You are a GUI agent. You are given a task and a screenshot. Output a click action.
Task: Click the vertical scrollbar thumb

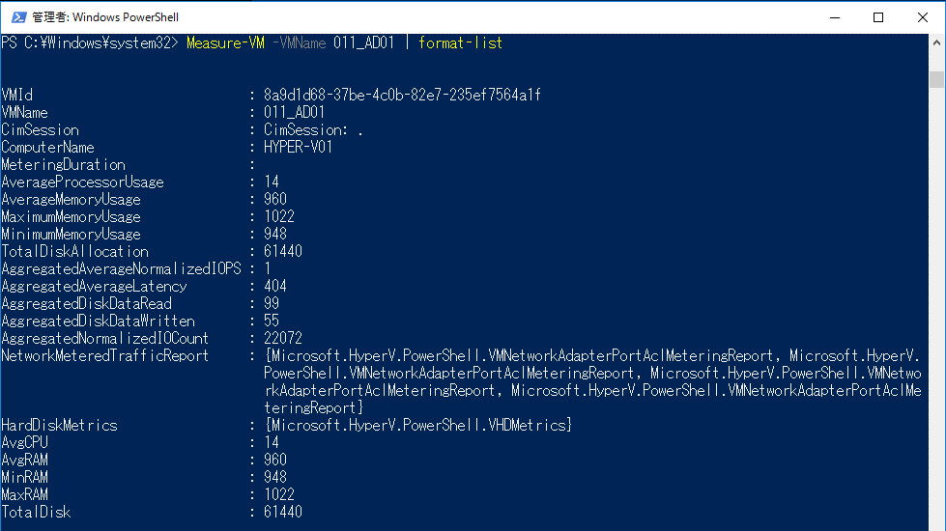pos(936,79)
